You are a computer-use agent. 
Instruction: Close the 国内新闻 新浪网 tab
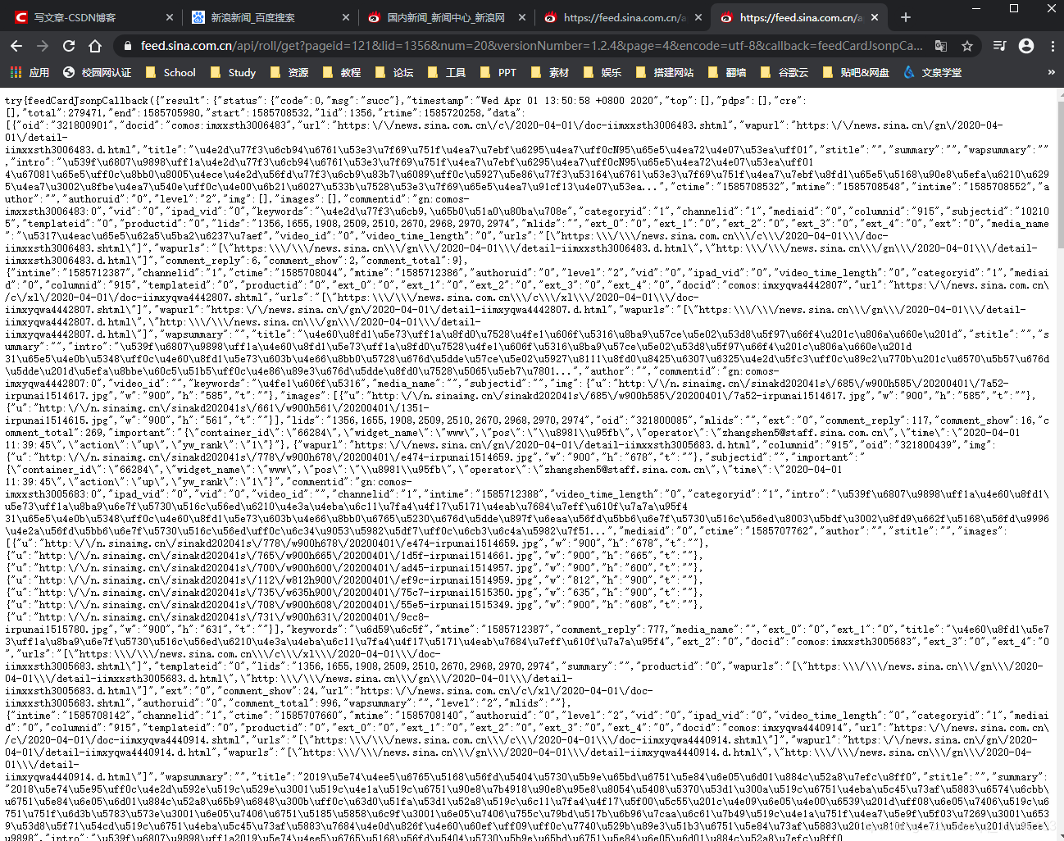pos(522,17)
